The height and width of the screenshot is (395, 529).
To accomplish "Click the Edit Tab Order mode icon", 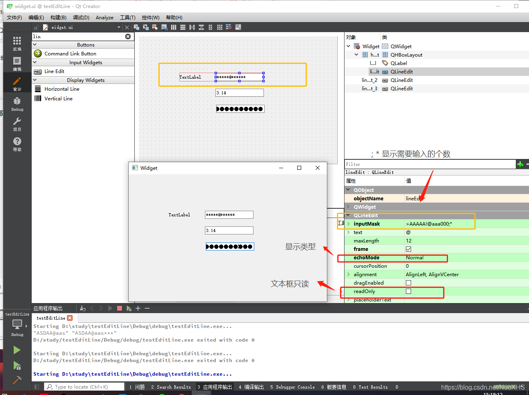I will coord(164,27).
